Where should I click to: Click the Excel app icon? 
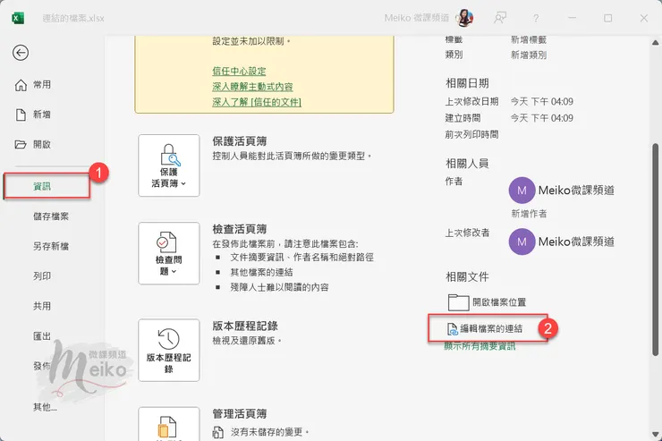[18, 18]
